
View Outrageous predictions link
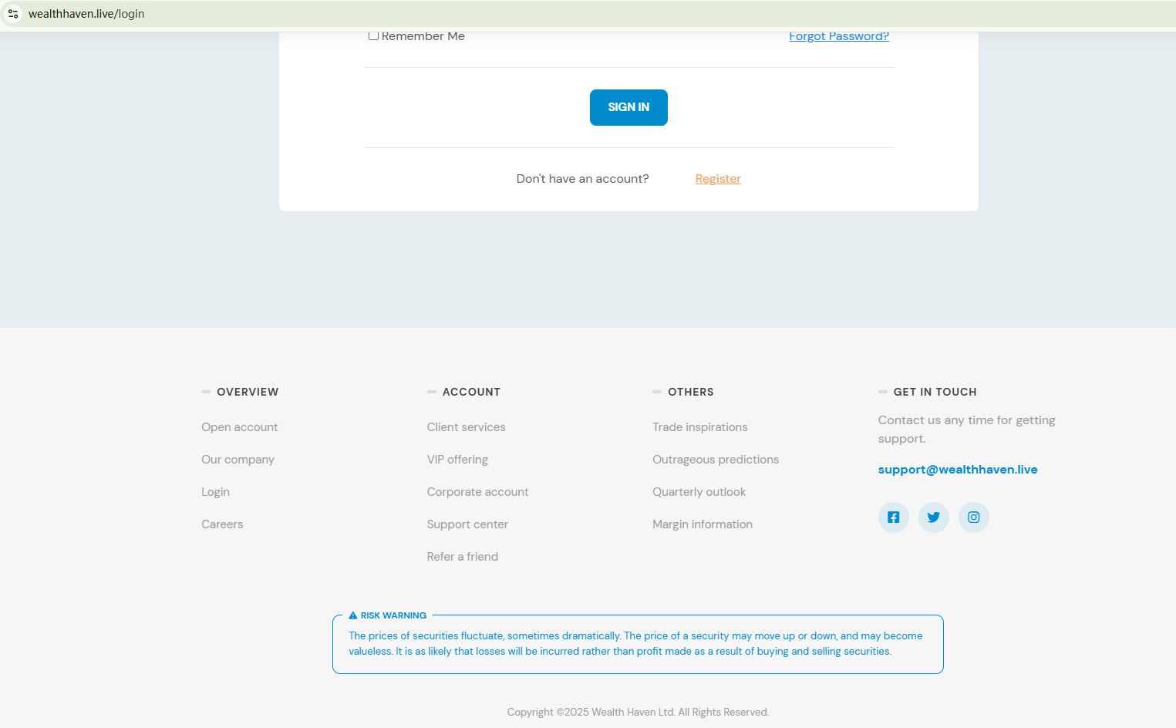[x=716, y=460]
